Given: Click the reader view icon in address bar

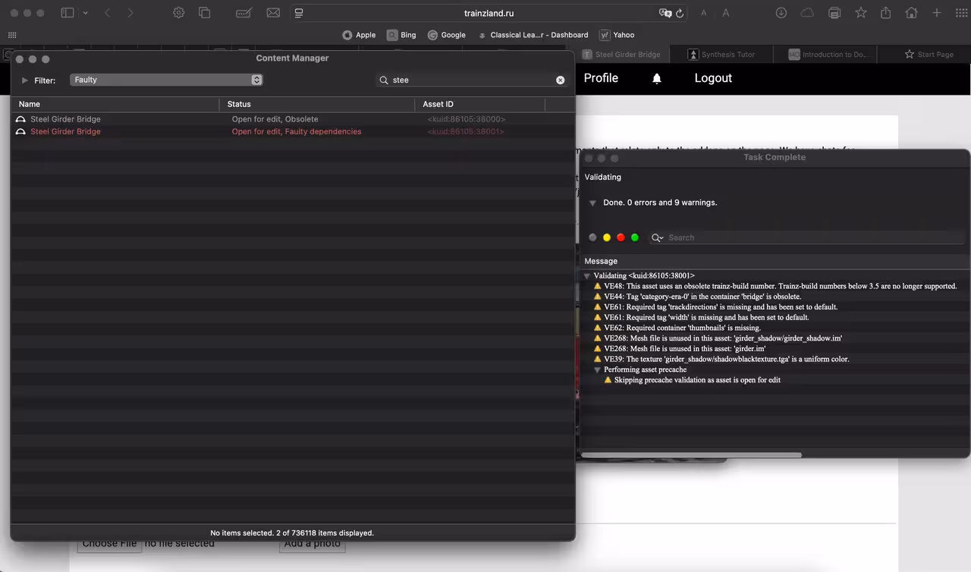Looking at the screenshot, I should pos(299,13).
